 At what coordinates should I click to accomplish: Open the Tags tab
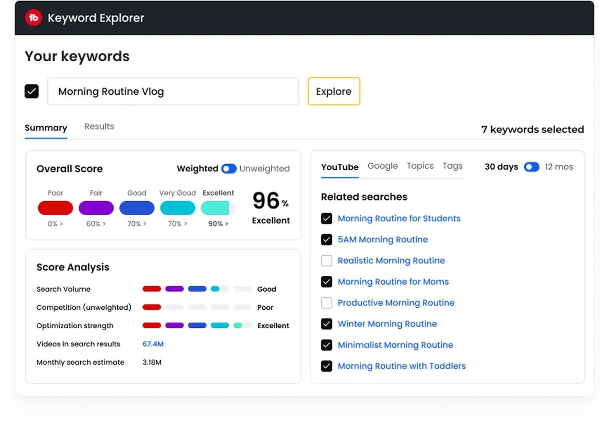tap(453, 166)
